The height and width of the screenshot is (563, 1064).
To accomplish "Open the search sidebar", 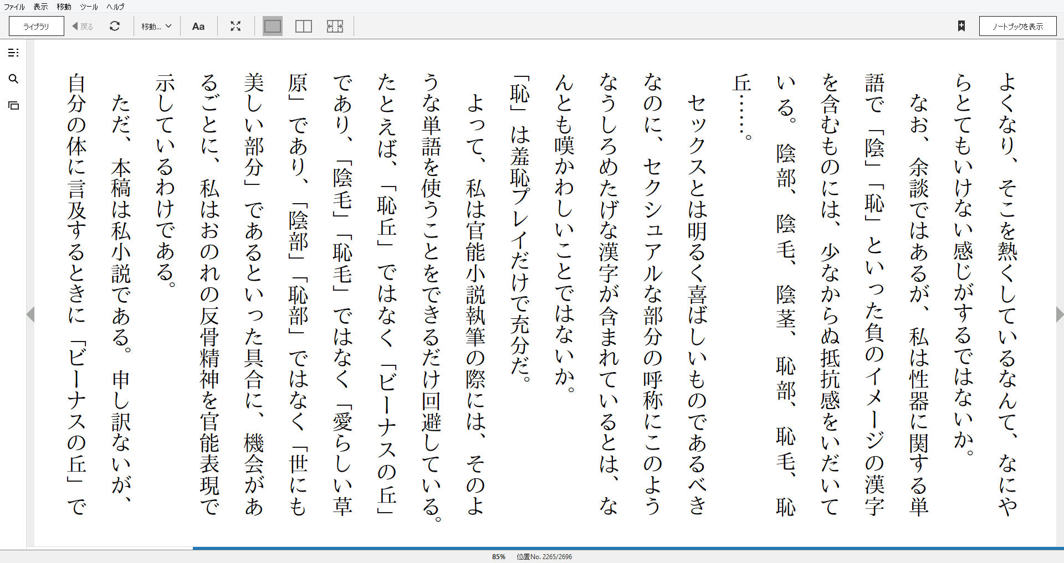I will pyautogui.click(x=13, y=79).
